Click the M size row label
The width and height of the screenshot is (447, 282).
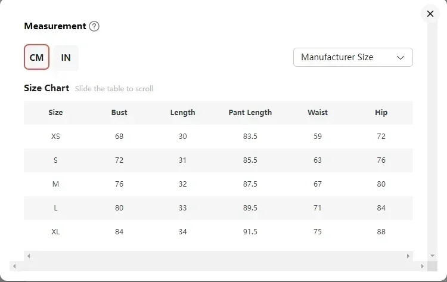point(55,184)
